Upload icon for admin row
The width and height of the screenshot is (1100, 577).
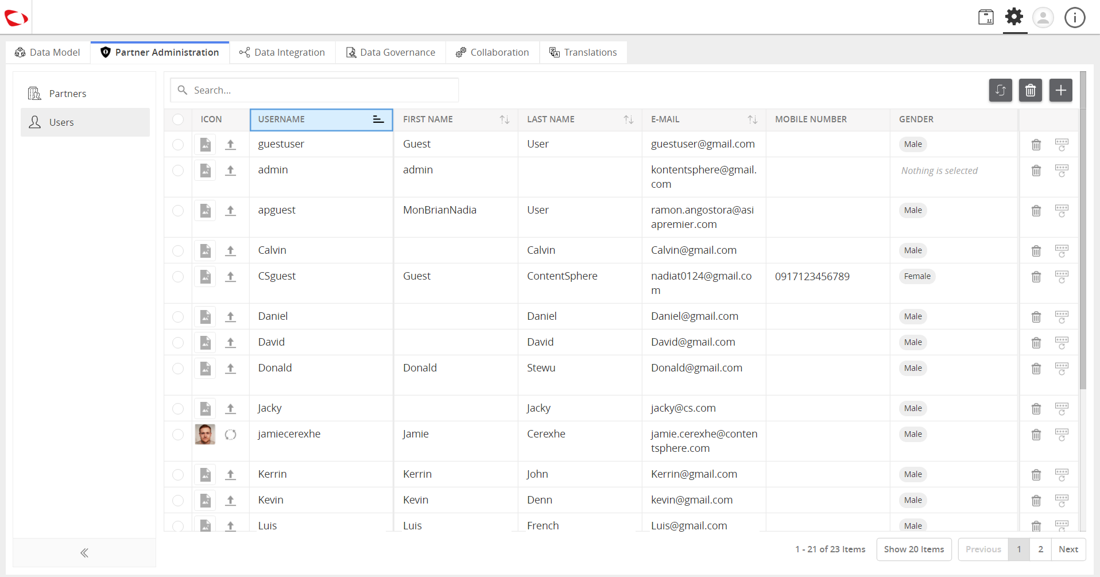coord(230,171)
